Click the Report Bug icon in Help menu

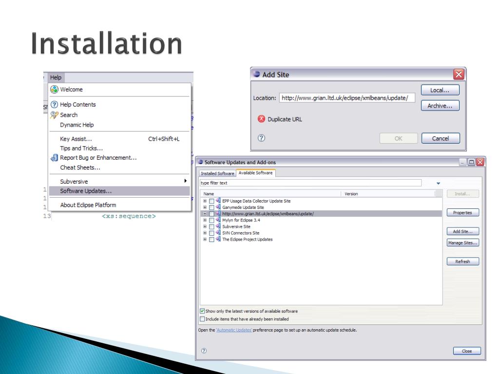[54, 158]
